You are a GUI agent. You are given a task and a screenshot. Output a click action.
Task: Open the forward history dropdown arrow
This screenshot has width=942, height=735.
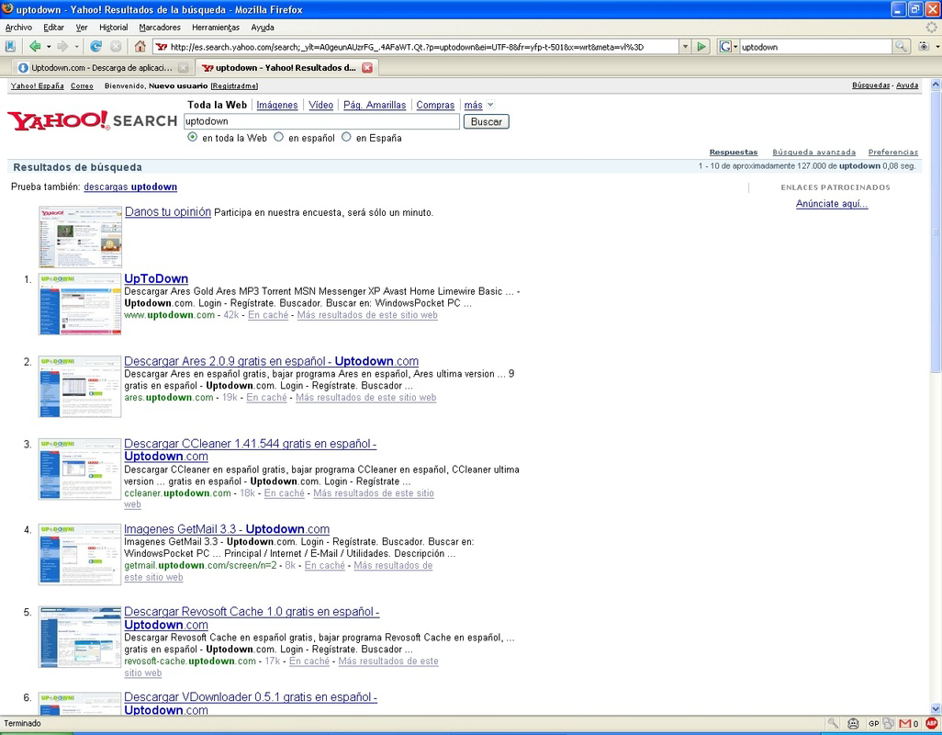[x=76, y=46]
